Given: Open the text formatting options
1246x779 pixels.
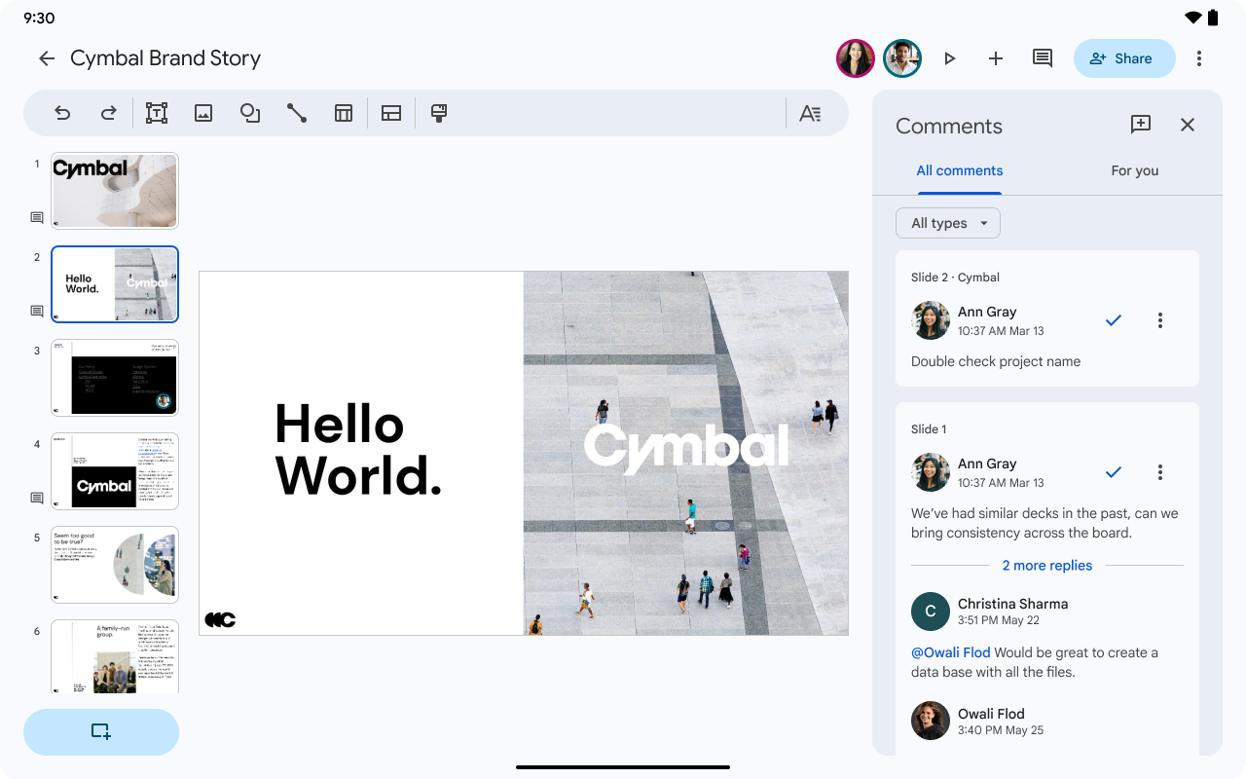Looking at the screenshot, I should (x=810, y=113).
